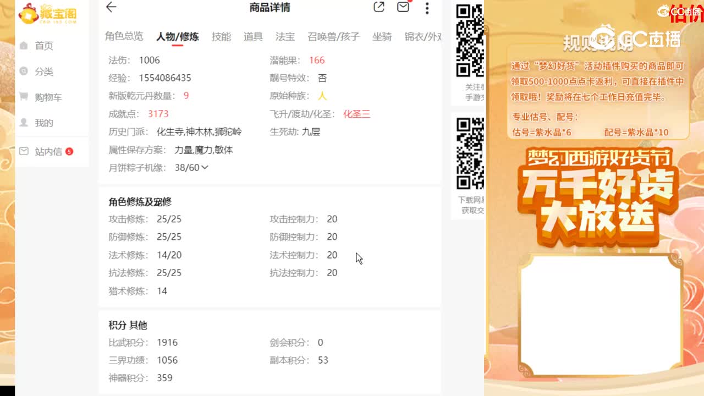Image resolution: width=704 pixels, height=396 pixels.
Task: Open 站内信 in the sidebar
Action: pos(48,151)
